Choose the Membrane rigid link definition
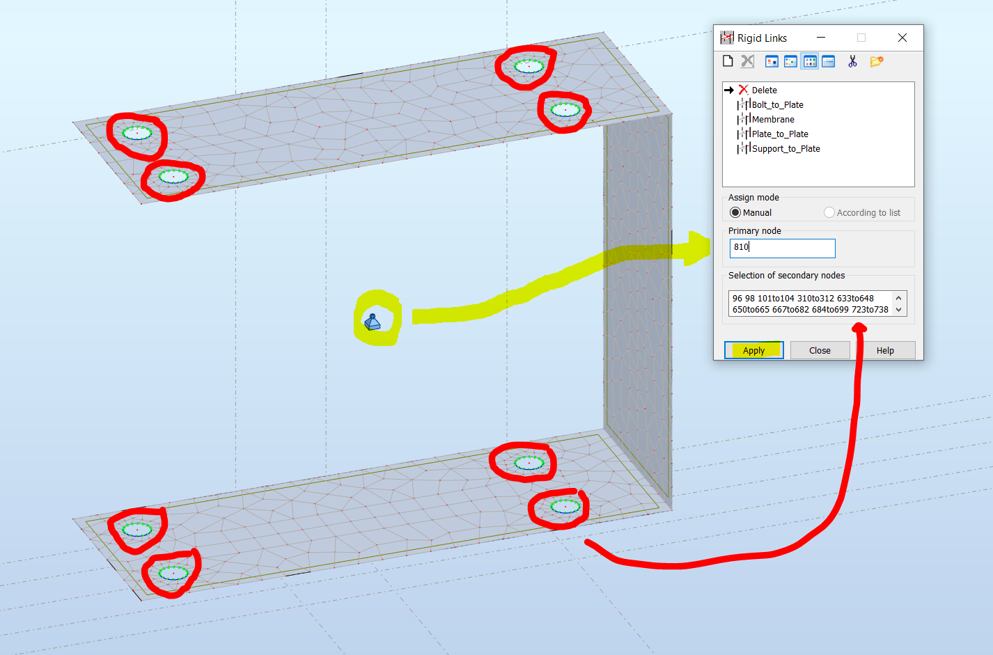This screenshot has width=993, height=655. click(771, 119)
